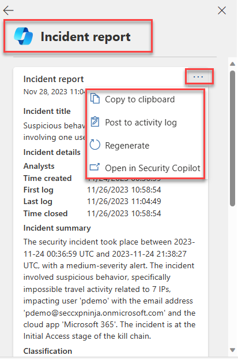
Task: Close the Incident report panel
Action: [x=222, y=10]
